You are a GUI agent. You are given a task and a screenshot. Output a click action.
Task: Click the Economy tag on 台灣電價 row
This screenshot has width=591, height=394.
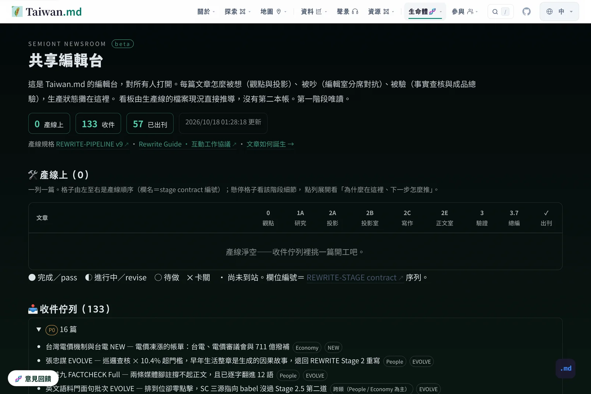307,347
